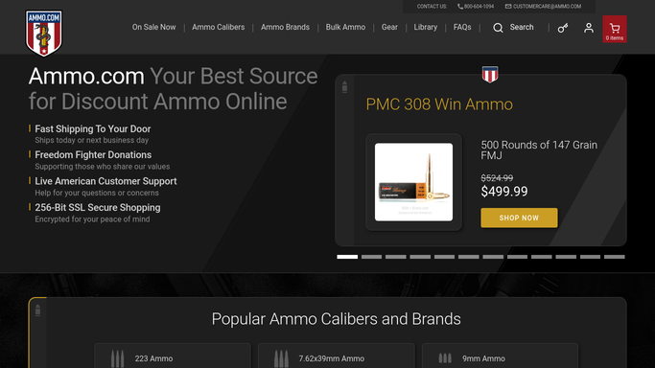655x368 pixels.
Task: Click the phone number contact icon
Action: click(x=460, y=7)
